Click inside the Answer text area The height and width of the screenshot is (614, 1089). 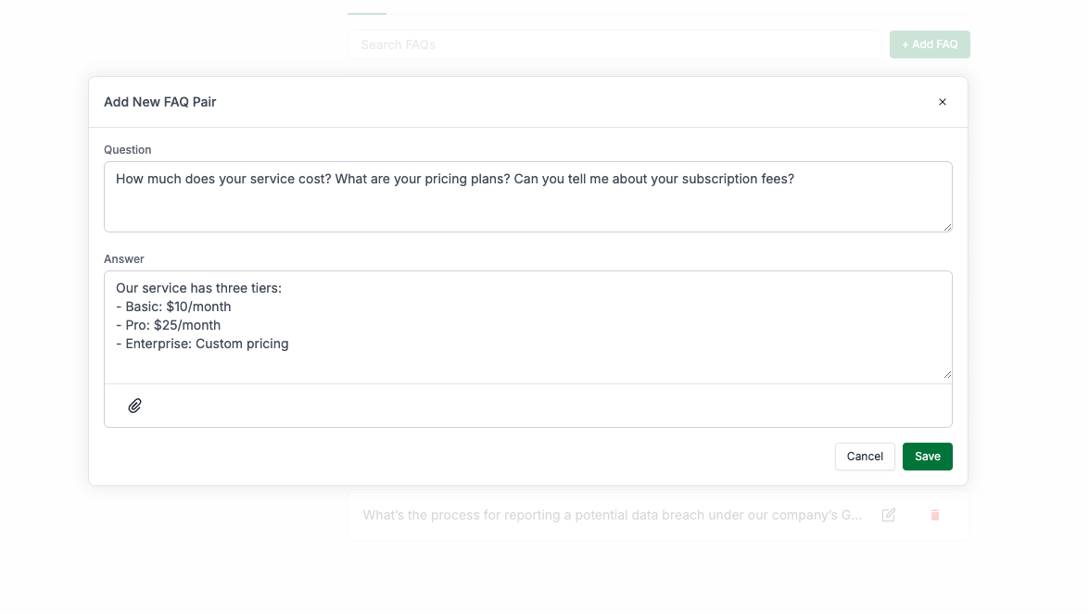point(528,326)
